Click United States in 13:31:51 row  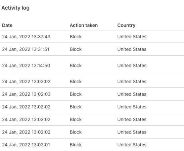(x=132, y=49)
